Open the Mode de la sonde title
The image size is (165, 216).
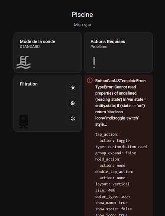tap(38, 41)
